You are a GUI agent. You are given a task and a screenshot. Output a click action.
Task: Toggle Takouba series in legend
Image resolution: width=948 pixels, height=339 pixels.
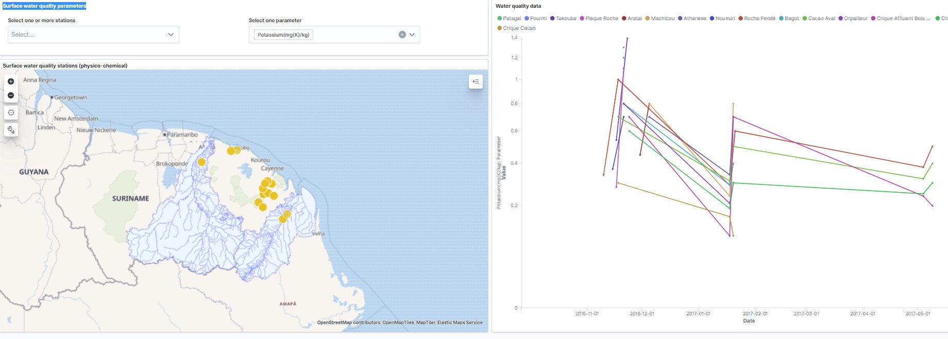[x=563, y=18]
